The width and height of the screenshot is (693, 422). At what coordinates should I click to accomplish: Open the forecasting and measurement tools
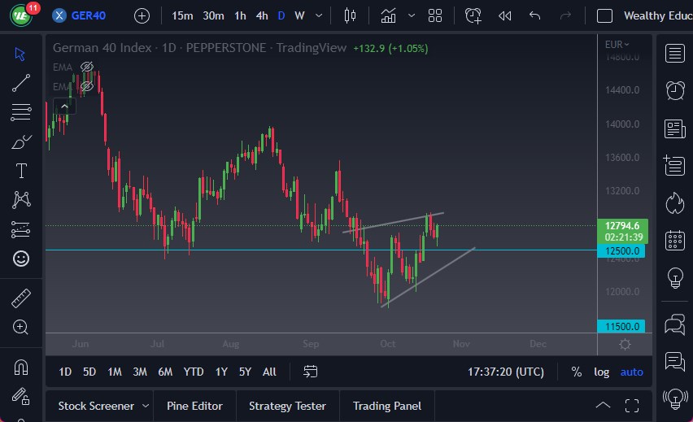pos(21,229)
